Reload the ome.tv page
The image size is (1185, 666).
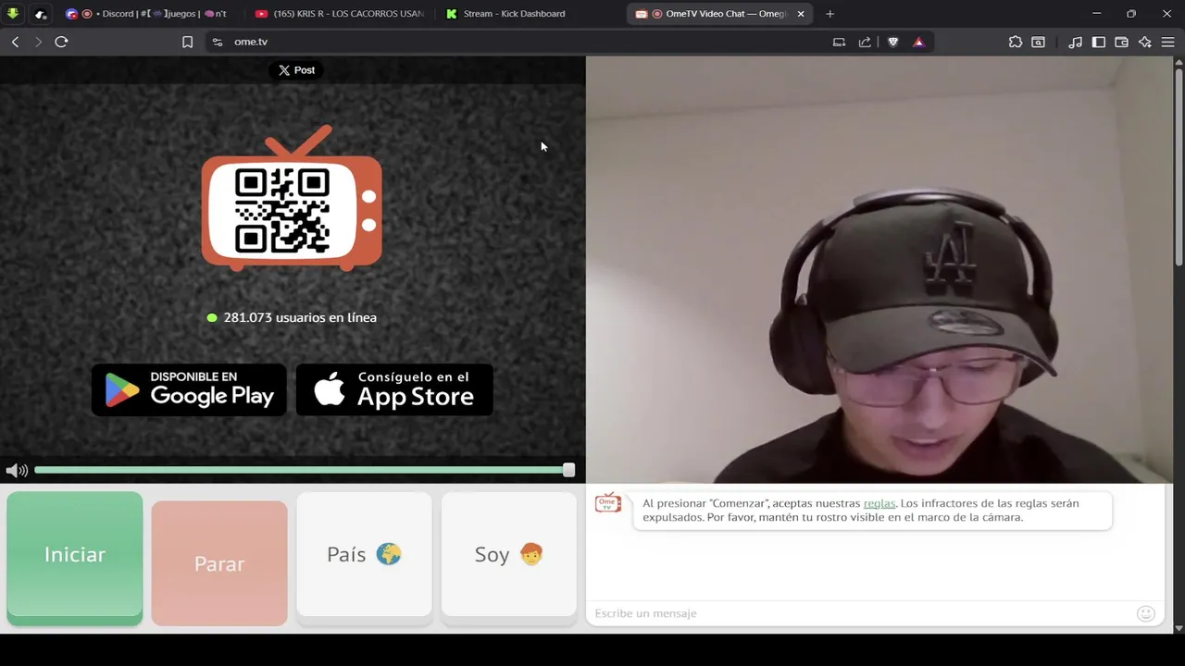[61, 42]
